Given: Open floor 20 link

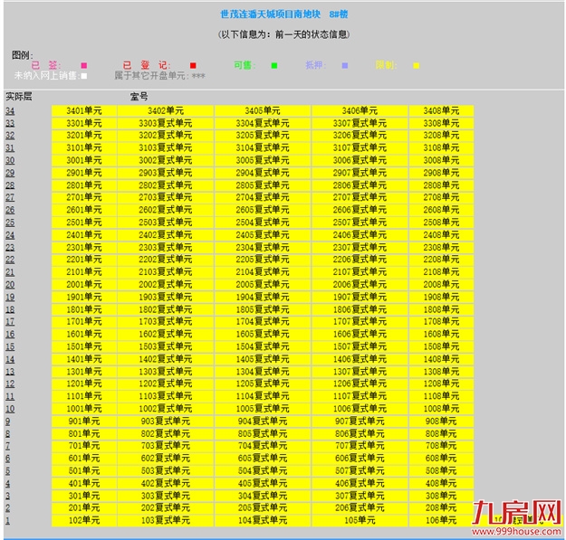Looking at the screenshot, I should pos(10,285).
